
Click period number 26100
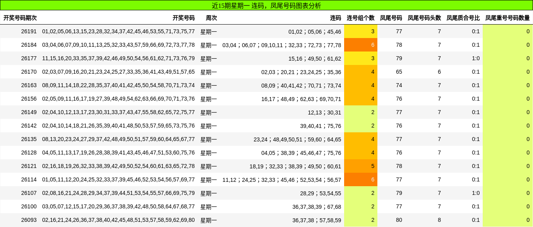click(x=29, y=206)
